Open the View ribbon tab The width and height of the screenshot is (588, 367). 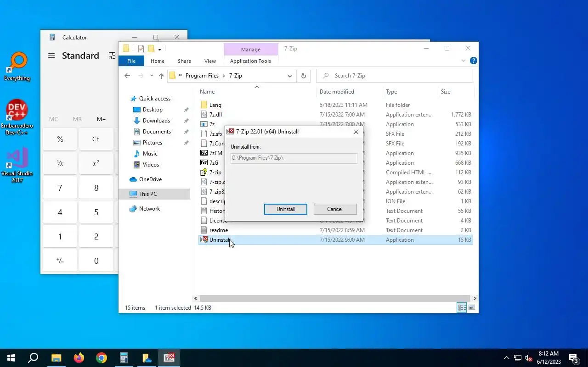210,61
